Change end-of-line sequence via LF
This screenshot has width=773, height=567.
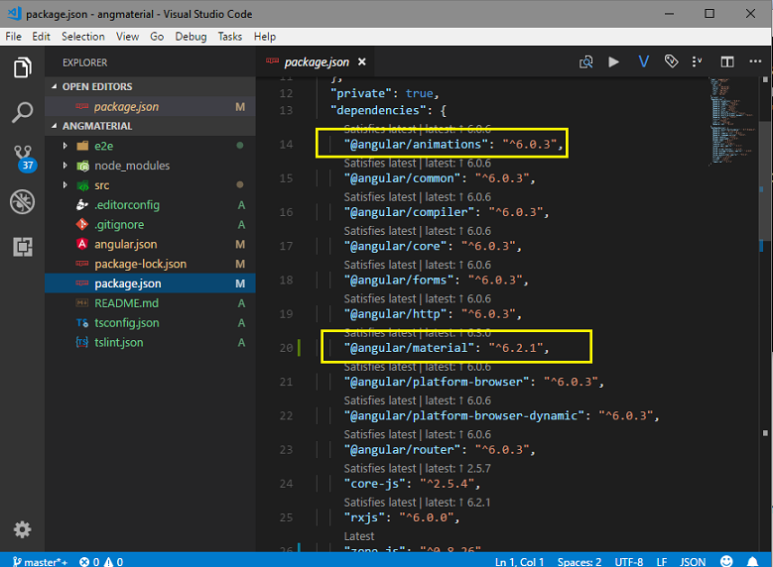pyautogui.click(x=662, y=562)
